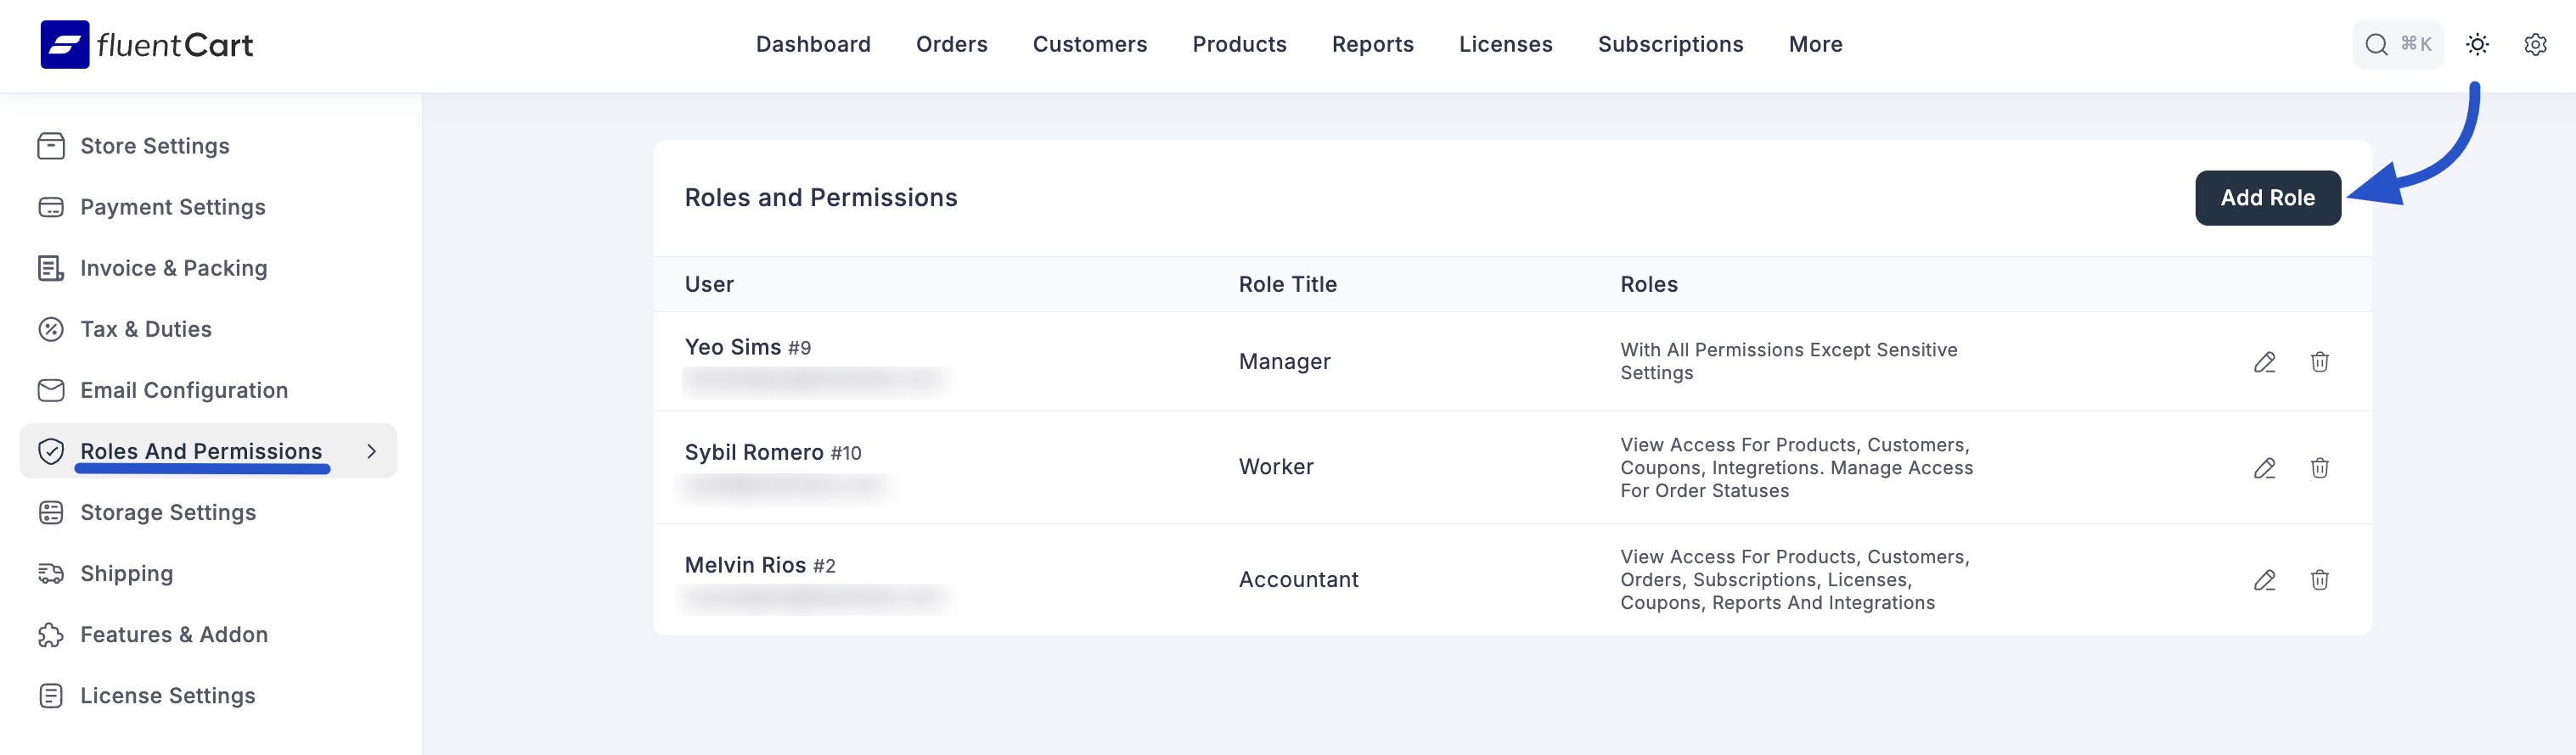The height and width of the screenshot is (755, 2576).
Task: Click the Add Role button
Action: tap(2267, 198)
